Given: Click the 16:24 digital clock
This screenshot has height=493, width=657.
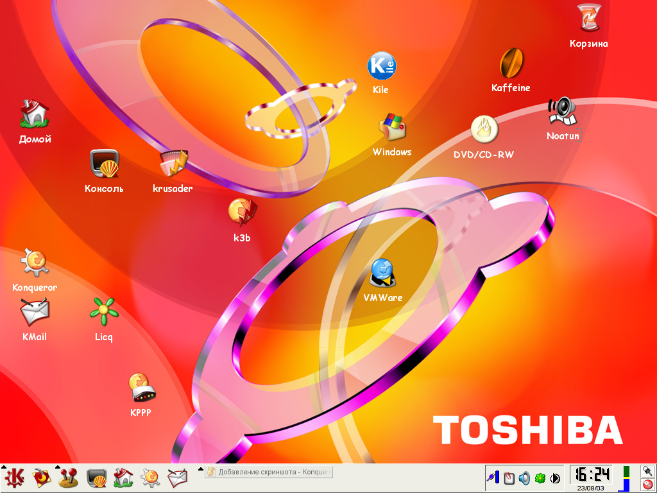Looking at the screenshot, I should [591, 474].
